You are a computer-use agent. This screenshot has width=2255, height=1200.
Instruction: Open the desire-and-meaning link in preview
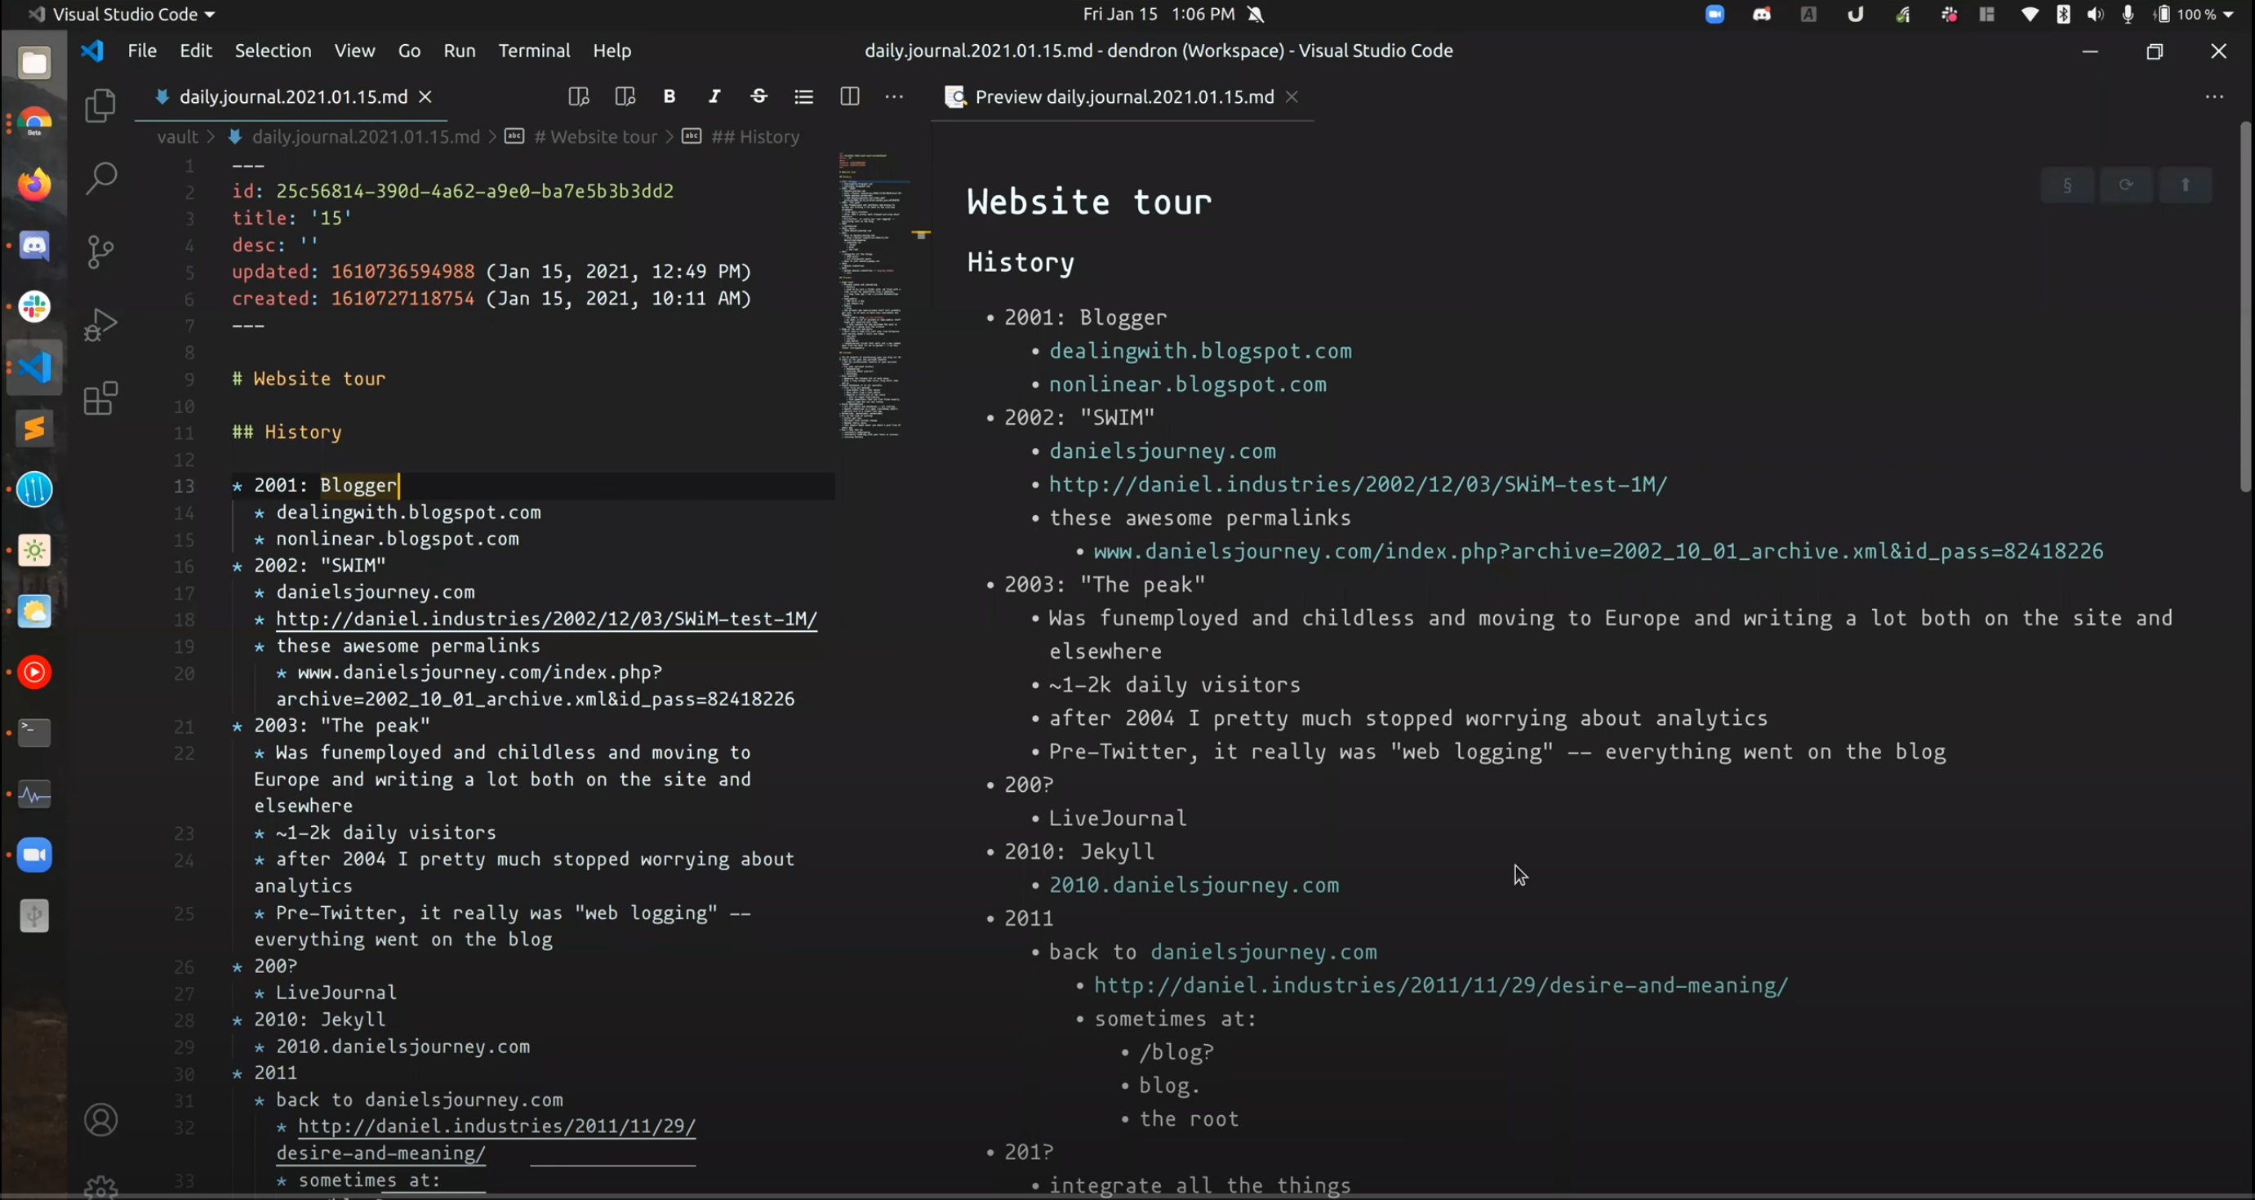click(x=1441, y=984)
